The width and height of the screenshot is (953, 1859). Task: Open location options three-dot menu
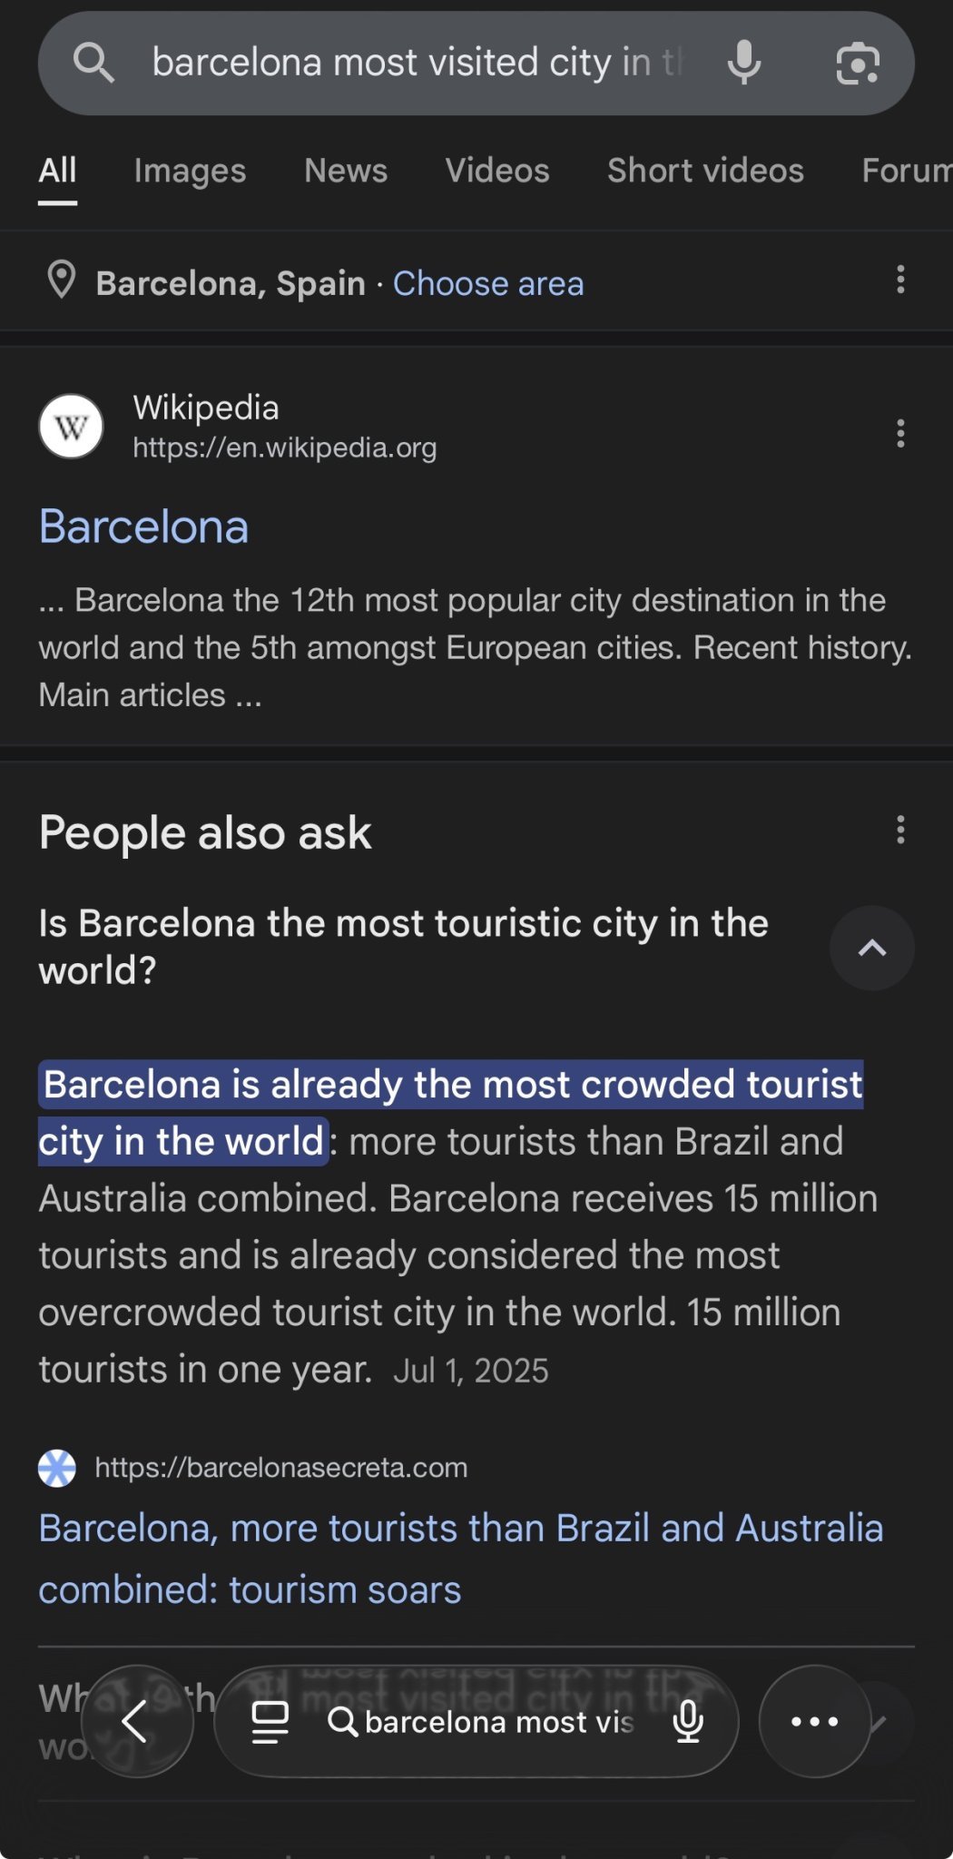[900, 280]
